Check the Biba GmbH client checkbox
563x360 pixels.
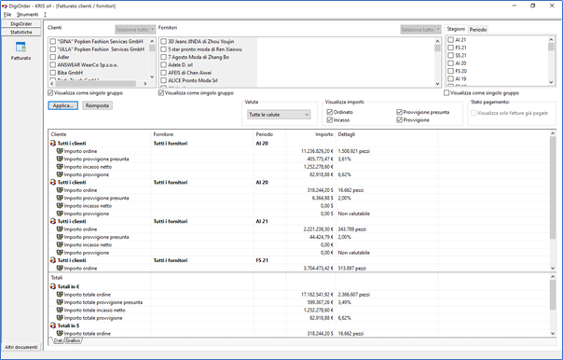[53, 73]
